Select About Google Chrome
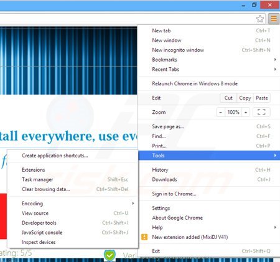This screenshot has height=262, width=280. pos(209,218)
